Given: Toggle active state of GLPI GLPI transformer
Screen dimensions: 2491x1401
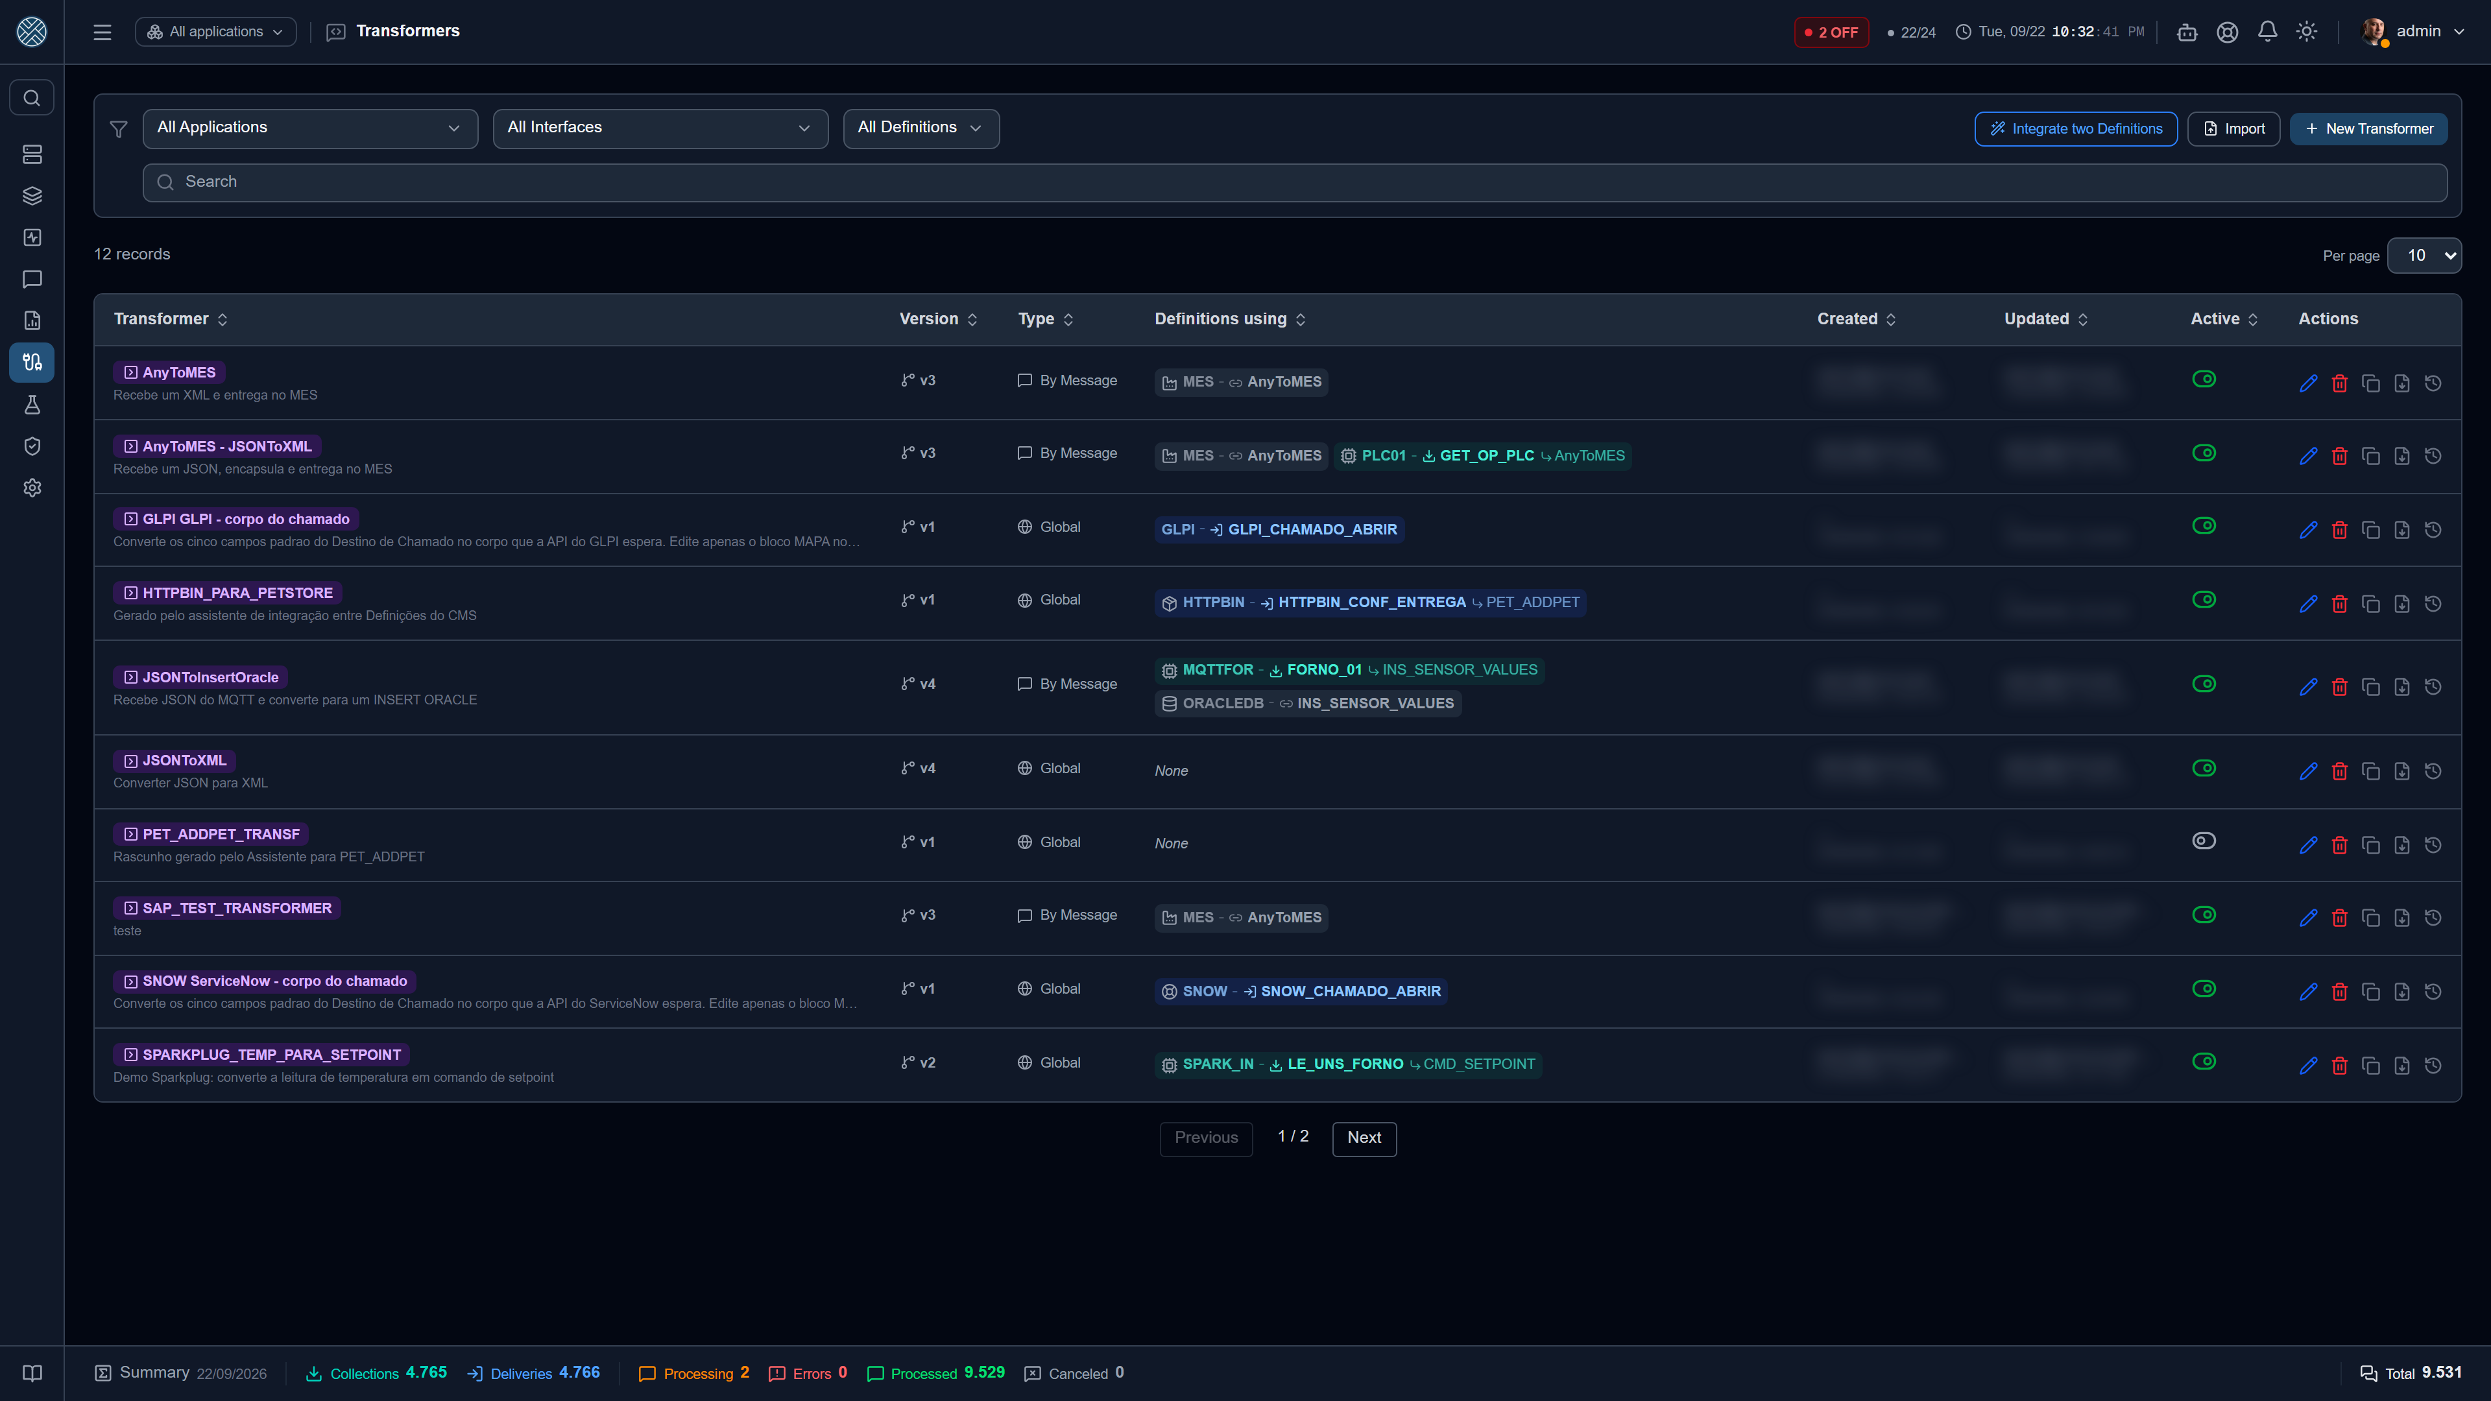Looking at the screenshot, I should pos(2204,526).
